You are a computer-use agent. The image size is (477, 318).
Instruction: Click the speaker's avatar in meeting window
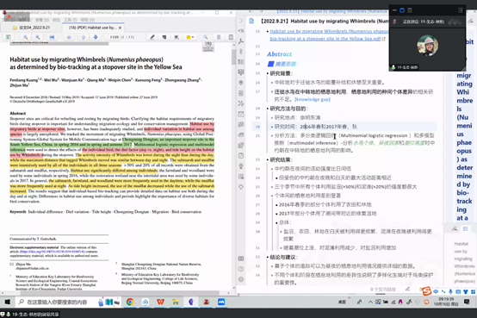click(427, 46)
